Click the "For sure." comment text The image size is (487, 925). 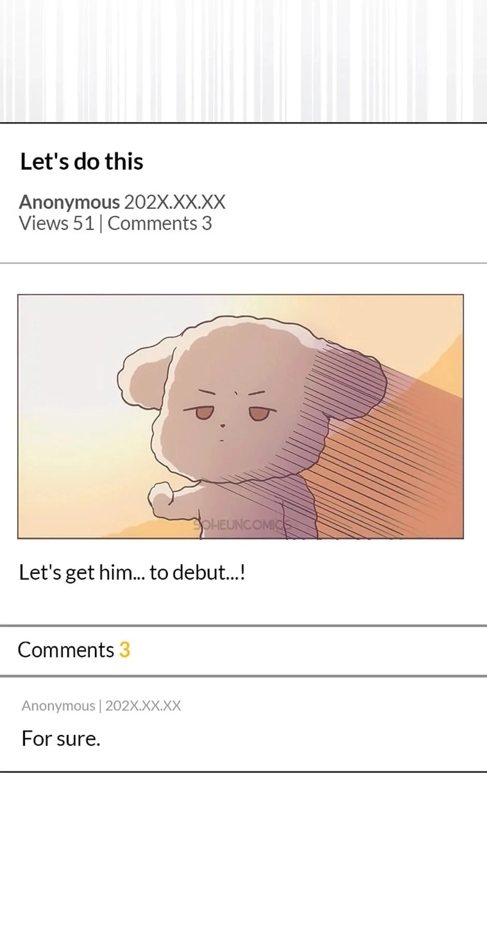click(x=61, y=738)
